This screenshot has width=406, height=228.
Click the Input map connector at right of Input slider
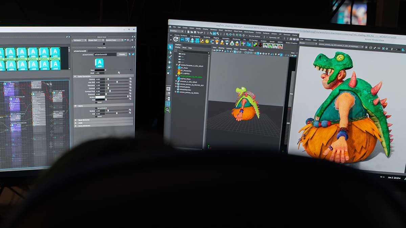coord(131,70)
